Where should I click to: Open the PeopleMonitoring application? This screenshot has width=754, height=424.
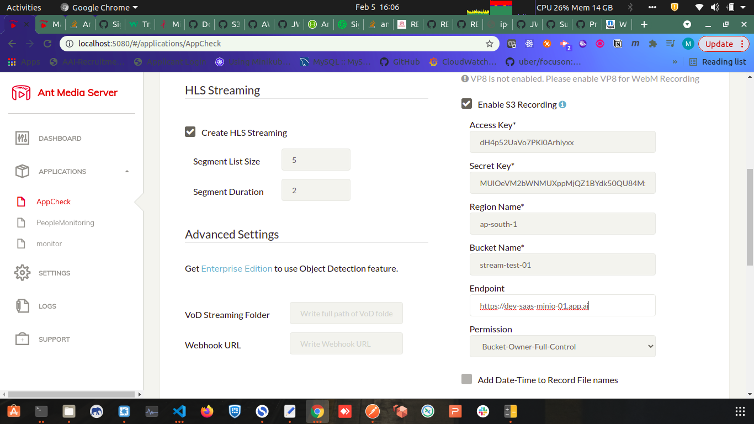[65, 223]
